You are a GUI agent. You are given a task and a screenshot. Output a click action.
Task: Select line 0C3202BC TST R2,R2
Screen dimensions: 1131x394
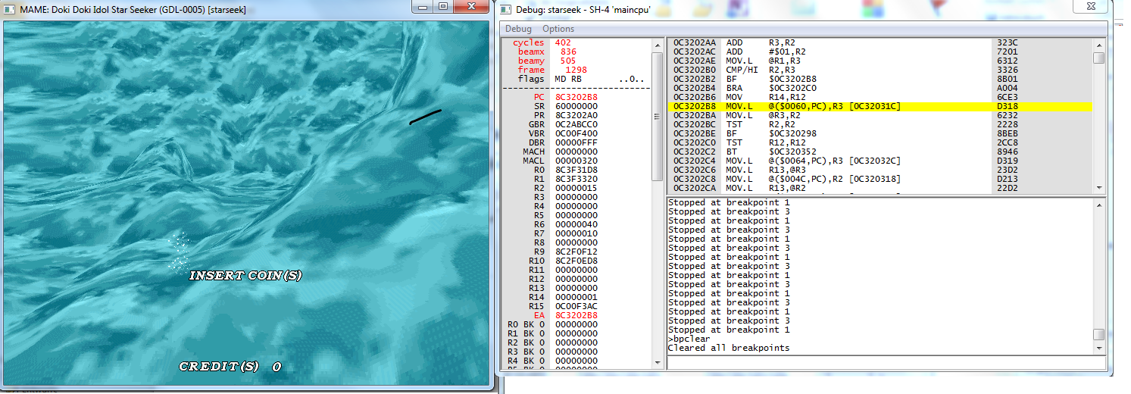tap(879, 125)
